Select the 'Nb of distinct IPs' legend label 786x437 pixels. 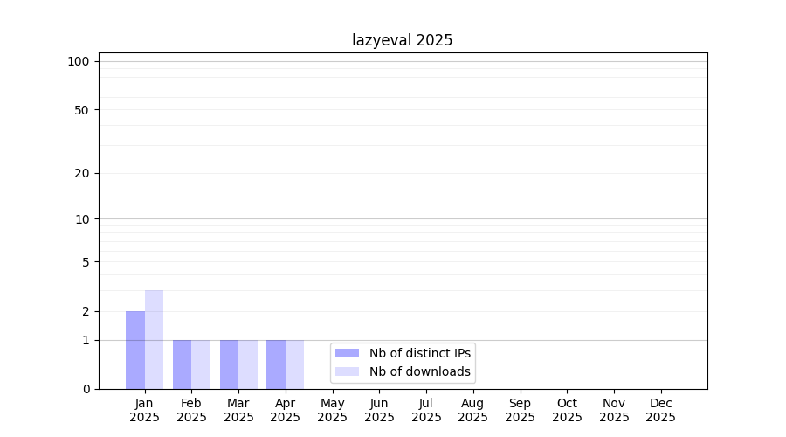(x=419, y=353)
